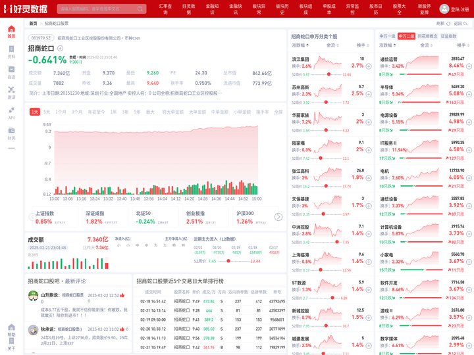Open the 资料 sidebar icon
The height and width of the screenshot is (355, 474).
(11, 49)
